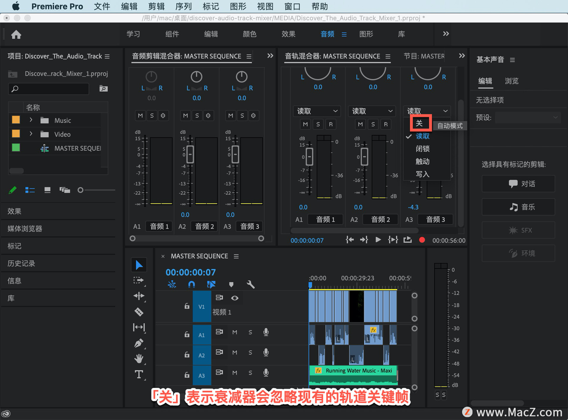Screen dimensions: 568x420
Task: Switch to the 颜色 workspace tab
Action: 249,34
